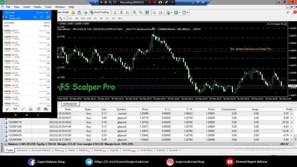
Task: Open the calendar icon in the phone app header
Action: coord(48,17)
